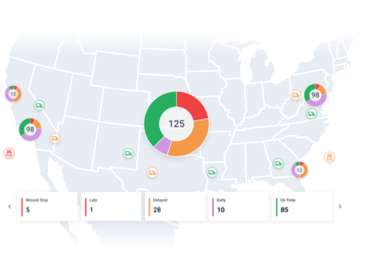Screen dimensions: 367x269
Task: Click the green truck marker in Louisiana
Action: pos(212,172)
